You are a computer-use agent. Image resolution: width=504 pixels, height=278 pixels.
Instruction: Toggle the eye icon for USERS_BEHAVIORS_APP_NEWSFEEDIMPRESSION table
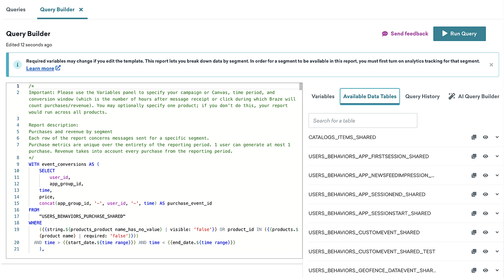485,175
